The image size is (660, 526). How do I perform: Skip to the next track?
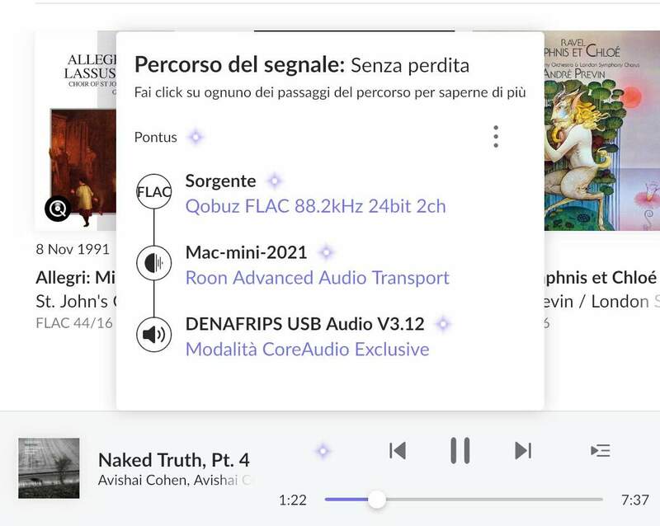click(x=523, y=450)
